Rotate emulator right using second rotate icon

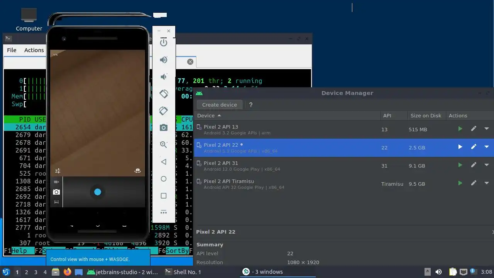tap(164, 111)
